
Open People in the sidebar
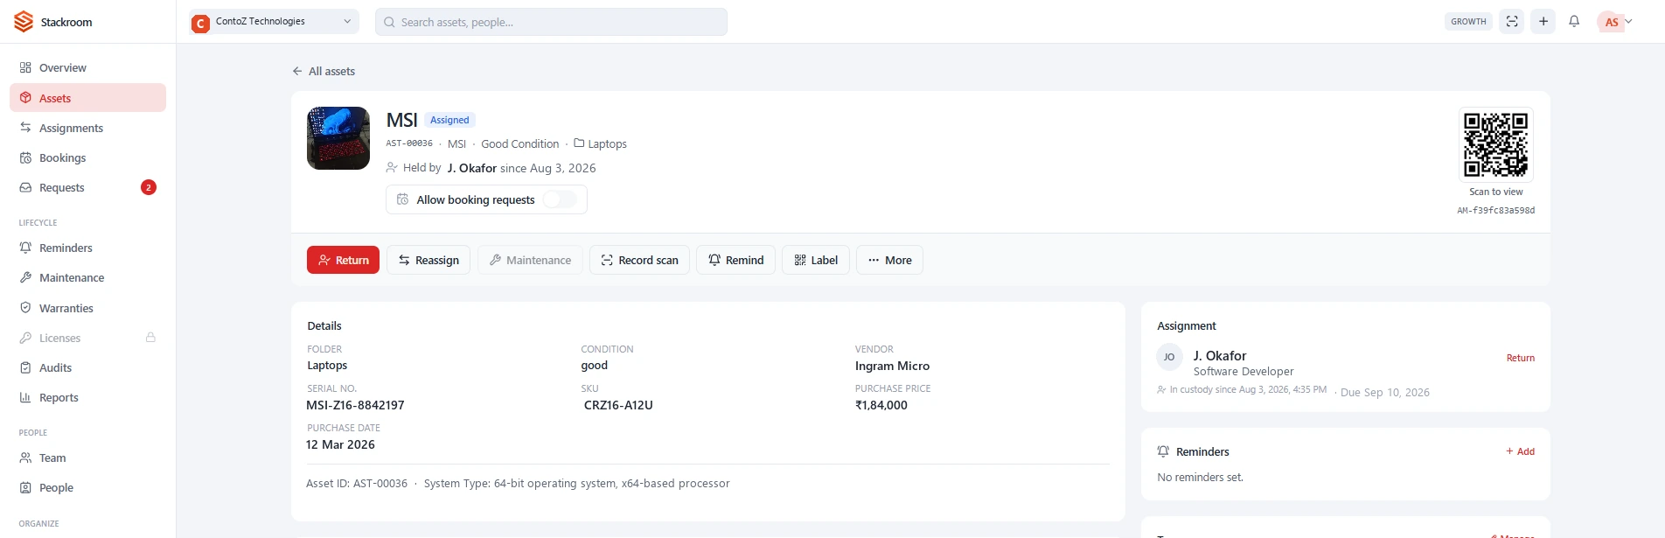pos(87,487)
